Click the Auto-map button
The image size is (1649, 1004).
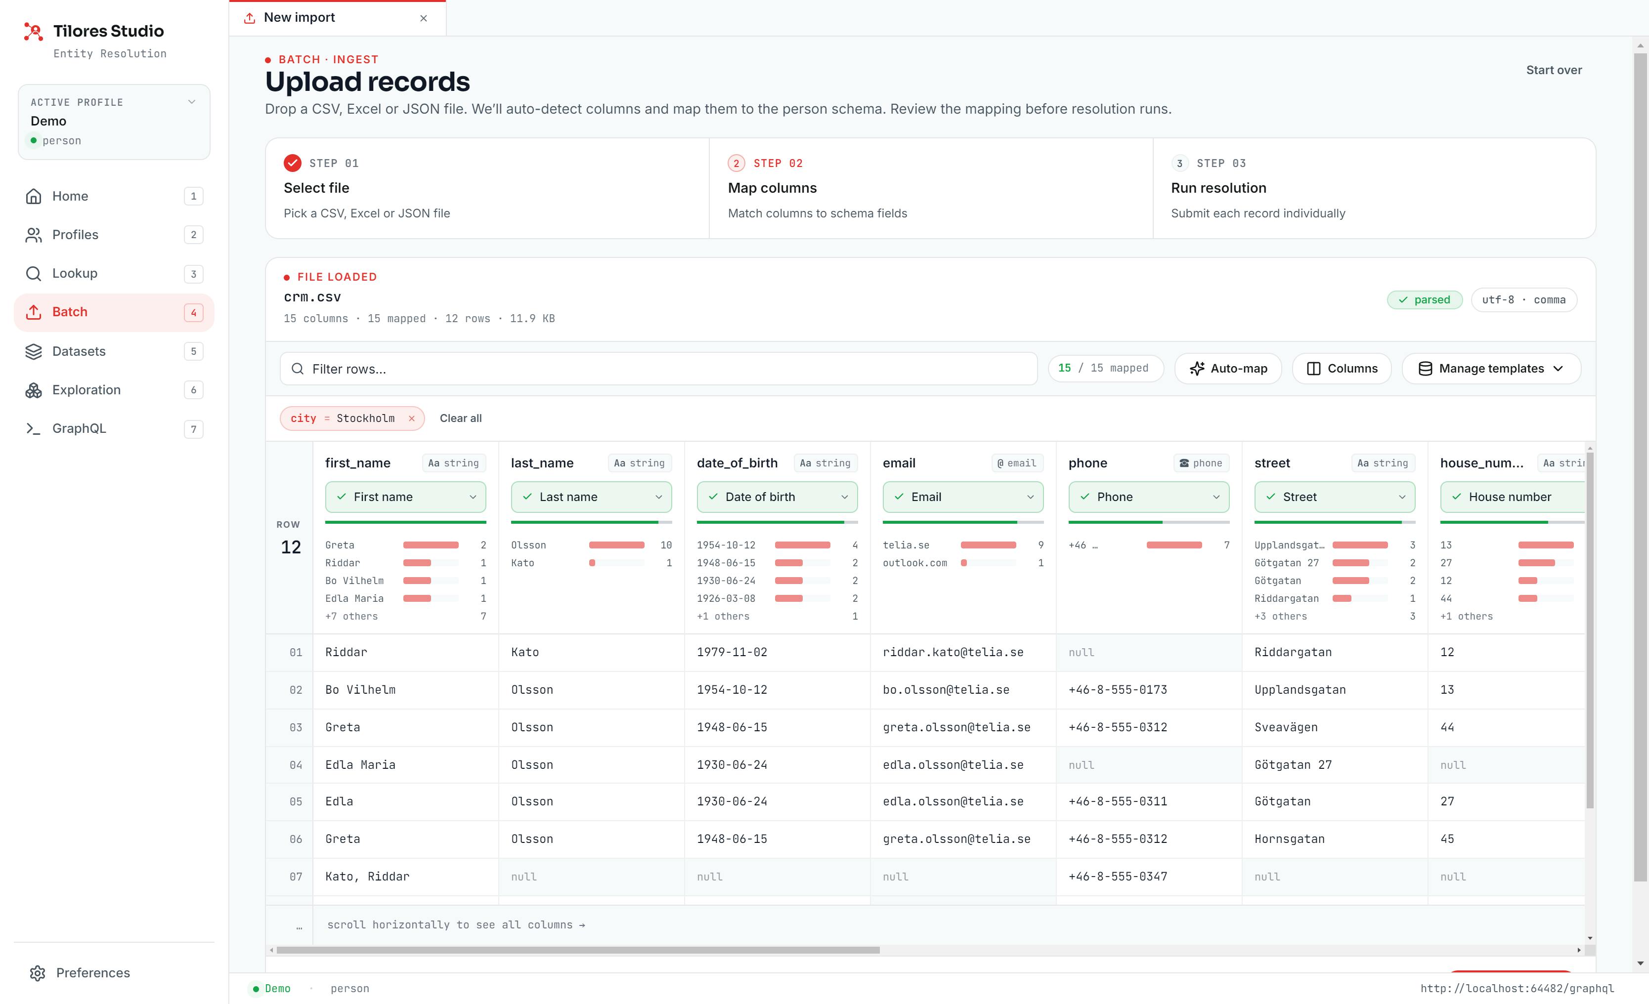coord(1228,369)
